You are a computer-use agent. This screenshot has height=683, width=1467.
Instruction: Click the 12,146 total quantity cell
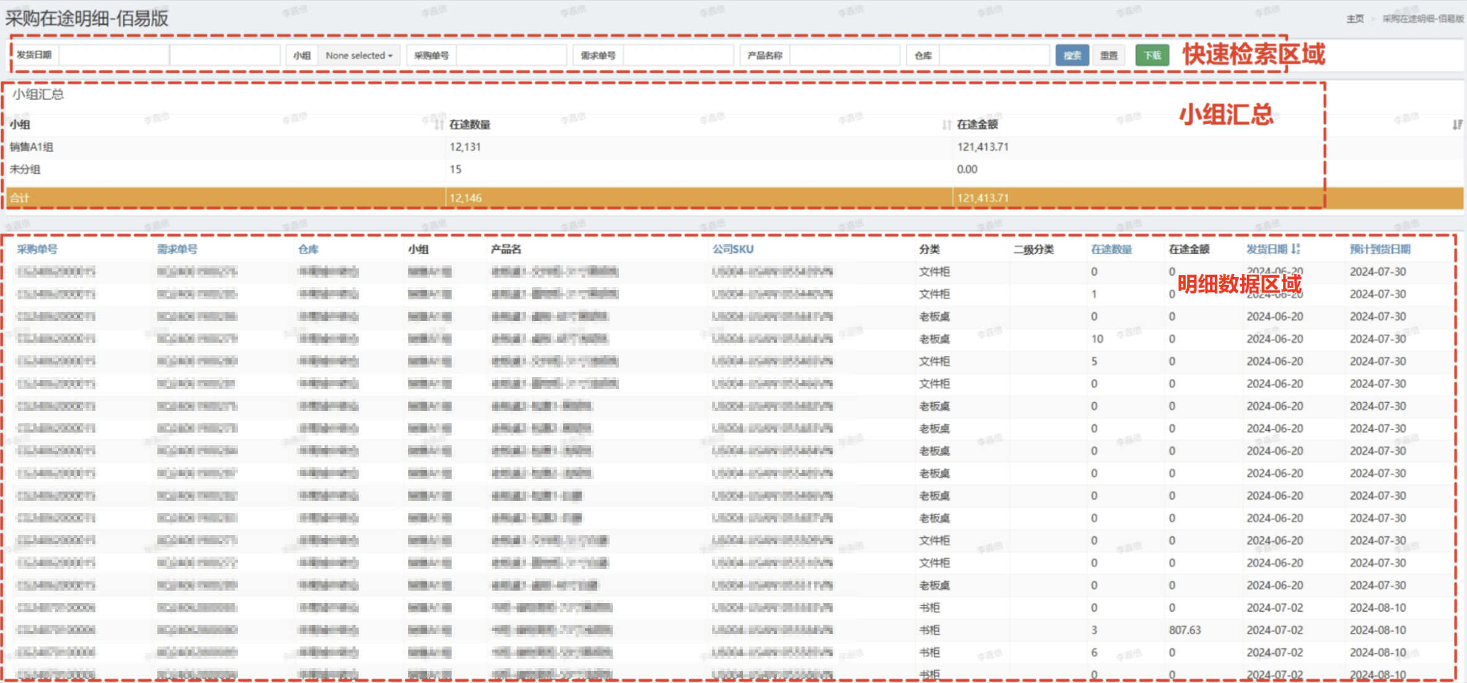[466, 198]
